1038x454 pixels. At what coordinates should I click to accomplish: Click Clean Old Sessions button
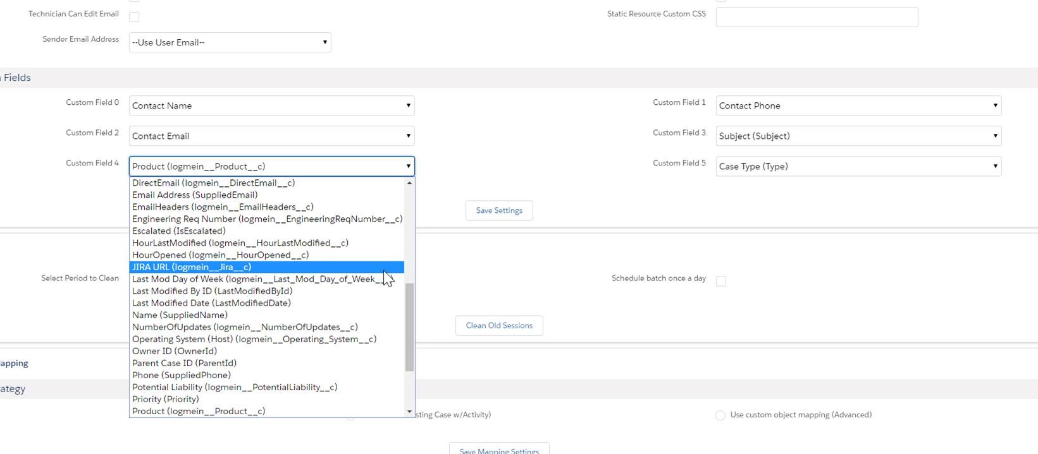coord(499,326)
